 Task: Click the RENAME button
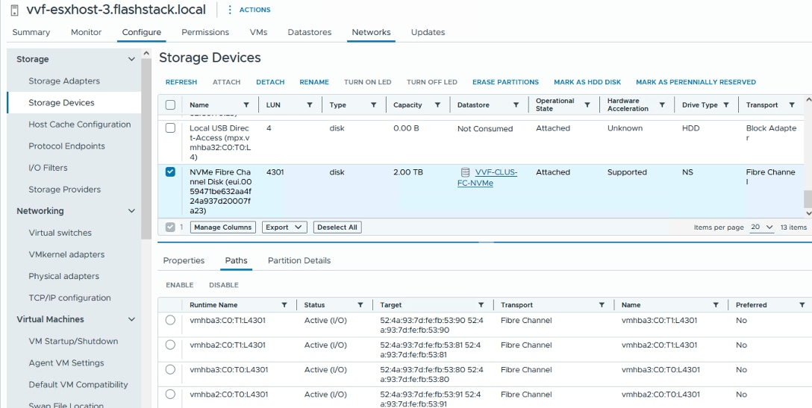[314, 82]
